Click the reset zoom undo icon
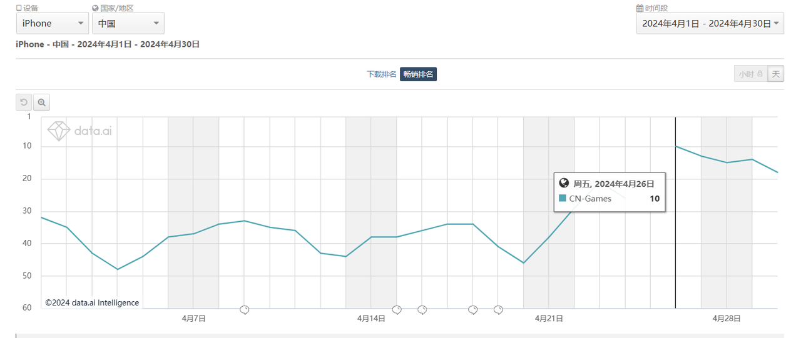The height and width of the screenshot is (338, 801). (24, 102)
